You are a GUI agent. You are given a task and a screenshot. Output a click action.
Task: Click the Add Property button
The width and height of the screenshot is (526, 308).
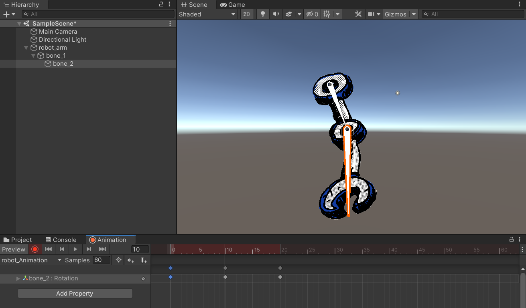(x=75, y=294)
